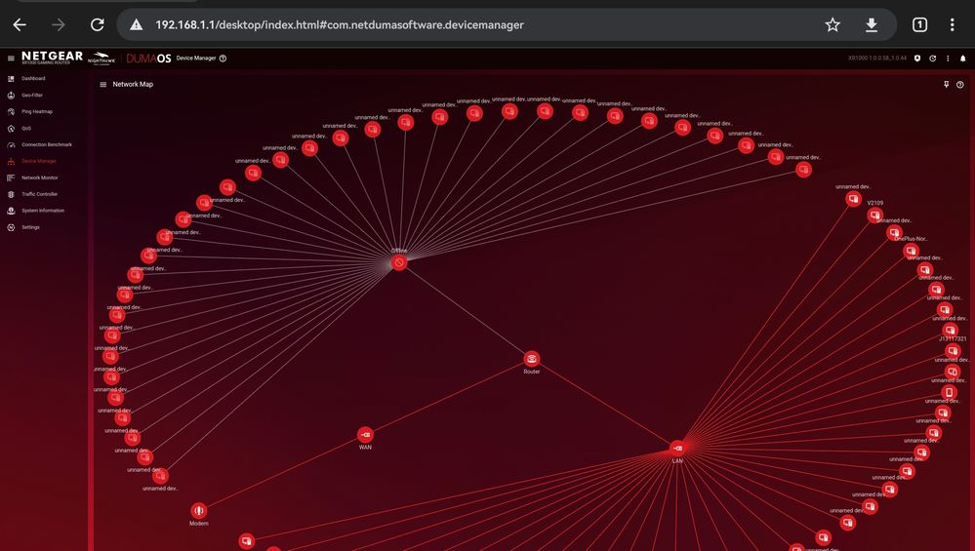Select the Modem node icon
The width and height of the screenshot is (975, 551).
click(x=198, y=510)
